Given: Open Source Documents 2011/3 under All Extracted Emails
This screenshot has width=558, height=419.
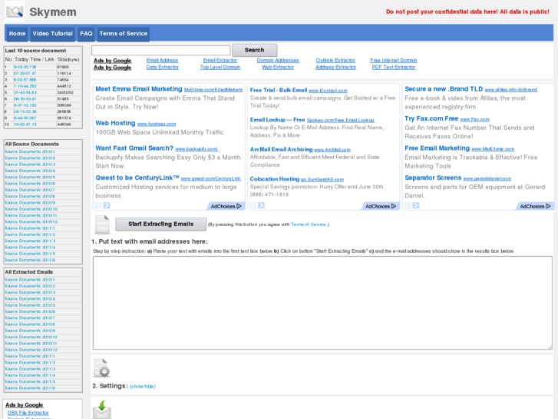Looking at the screenshot, I should coord(30,369).
